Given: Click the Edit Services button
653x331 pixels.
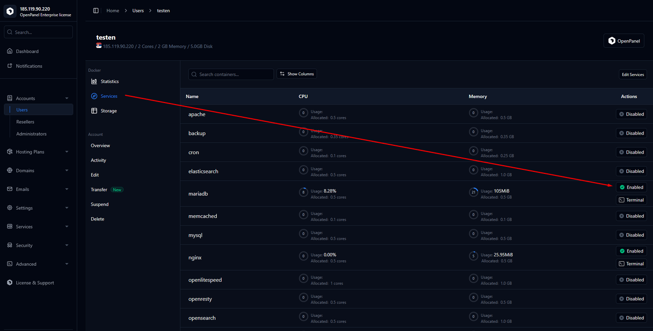Looking at the screenshot, I should [633, 74].
